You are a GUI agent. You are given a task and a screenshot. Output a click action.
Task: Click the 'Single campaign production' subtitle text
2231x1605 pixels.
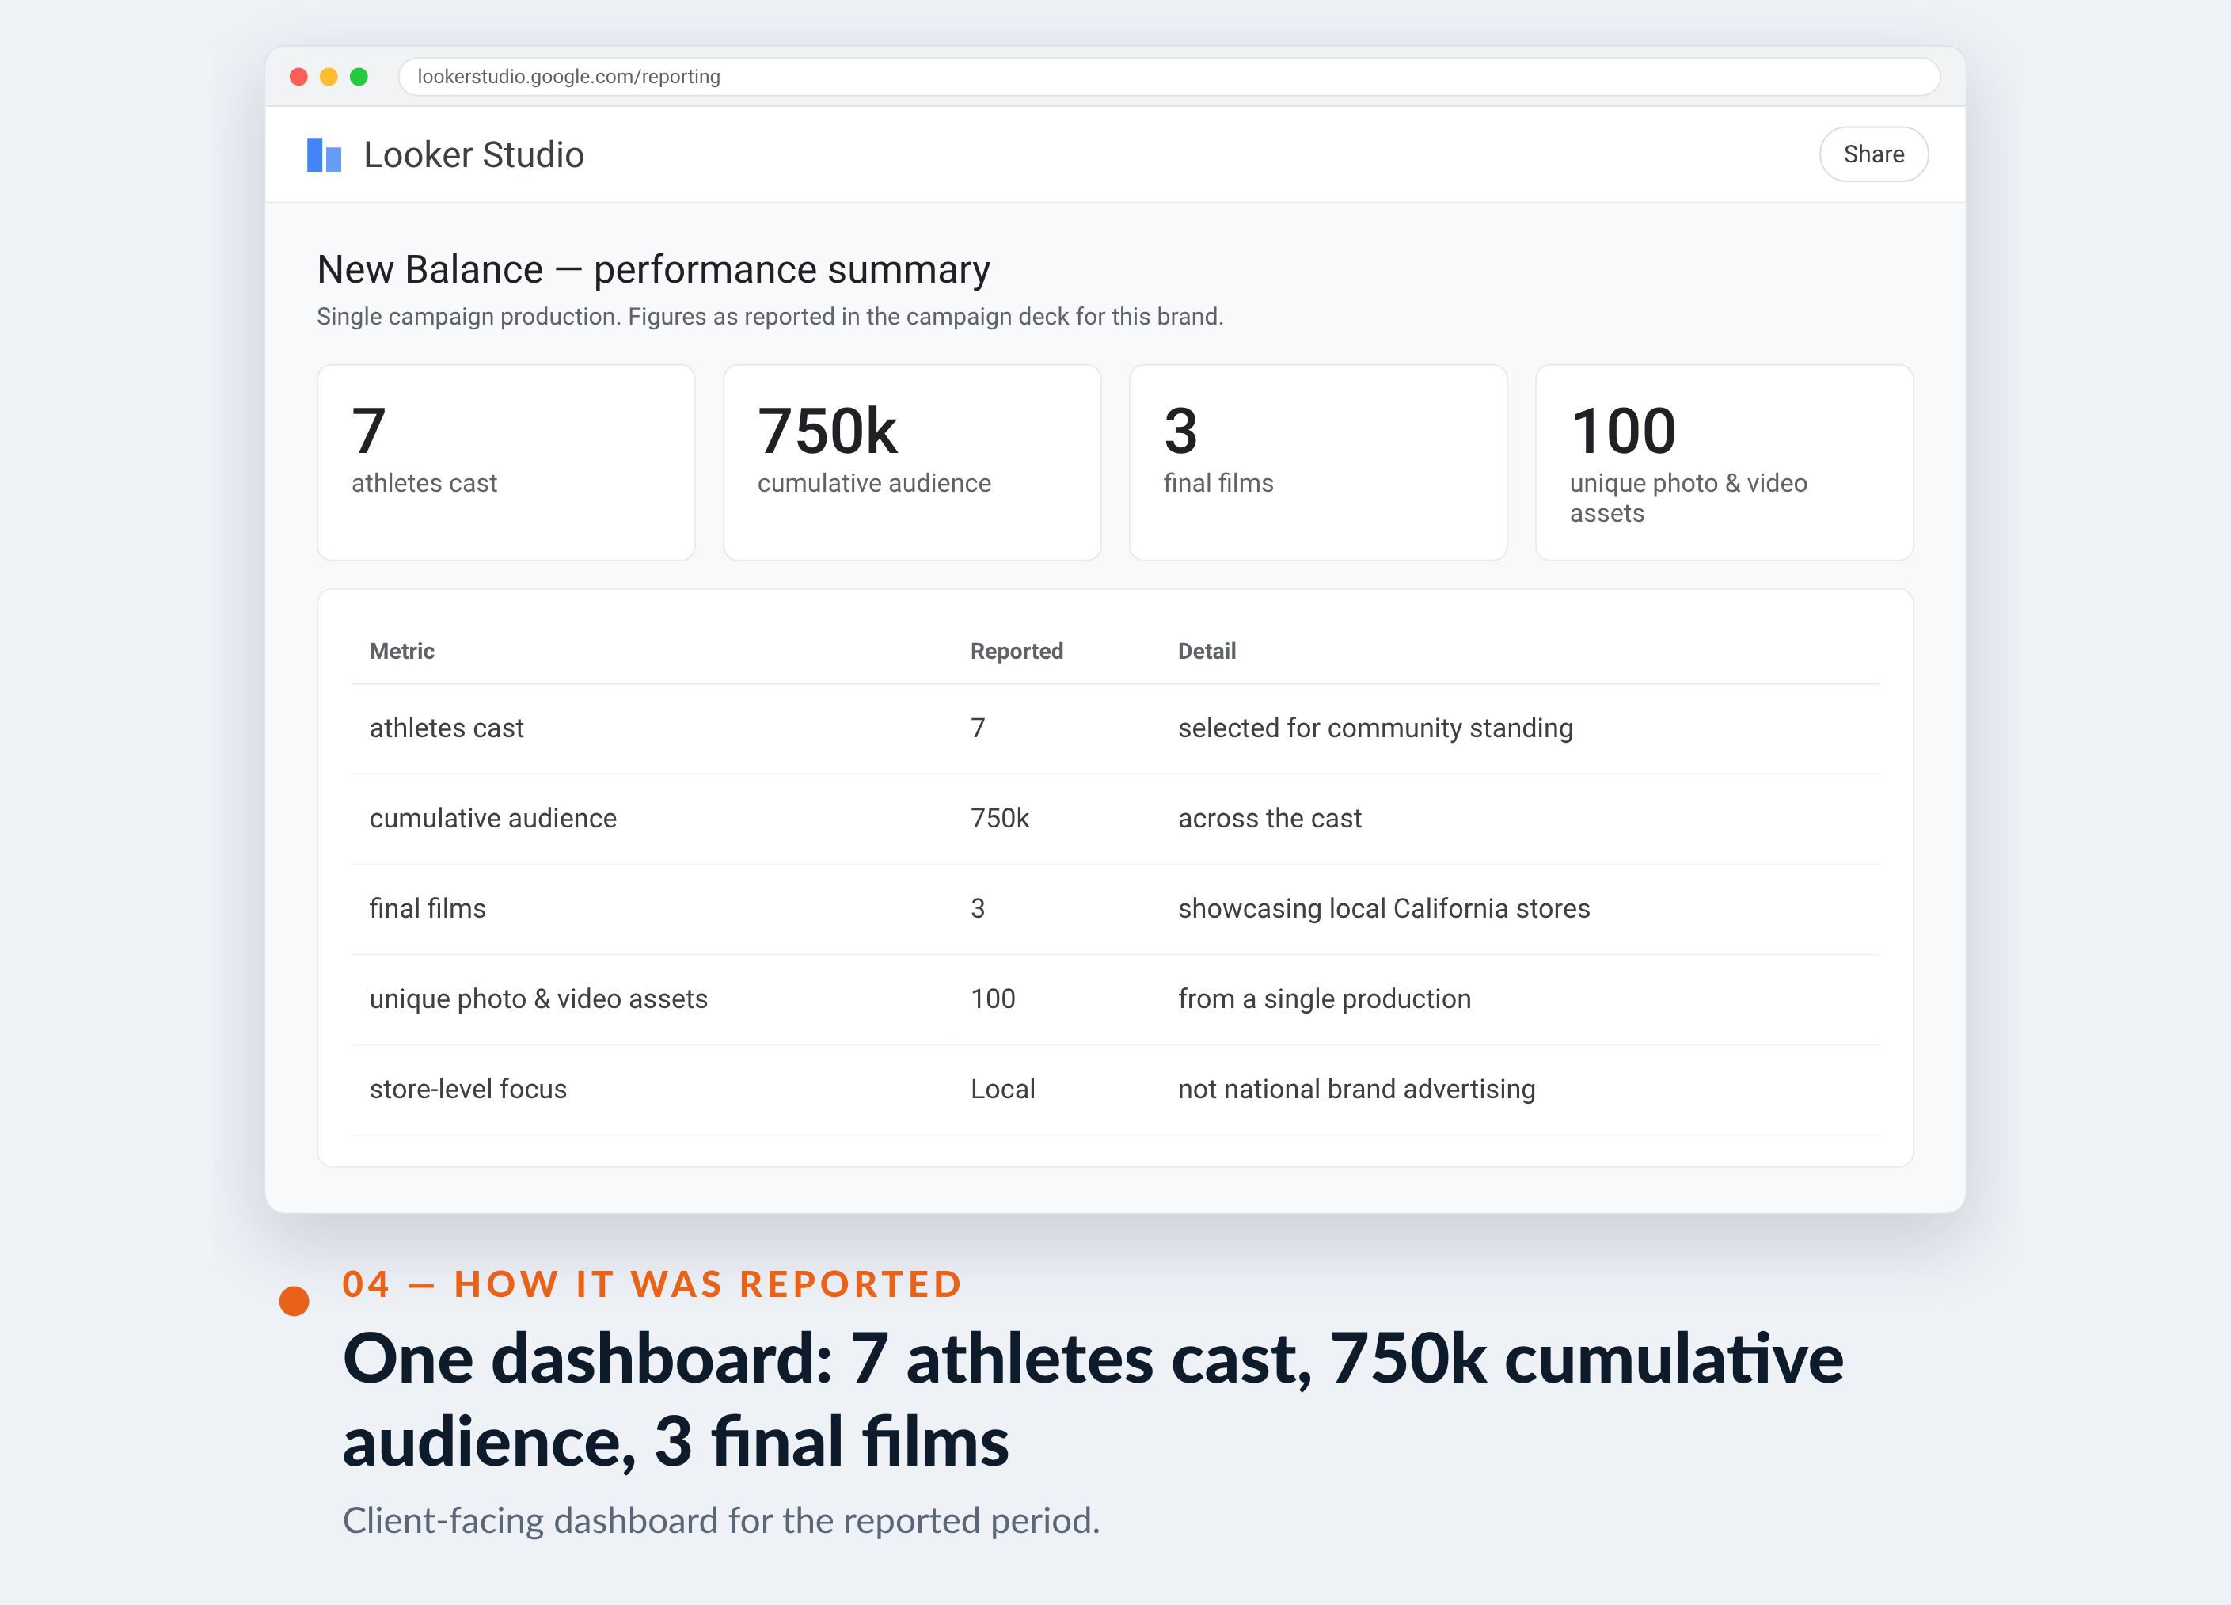point(770,317)
